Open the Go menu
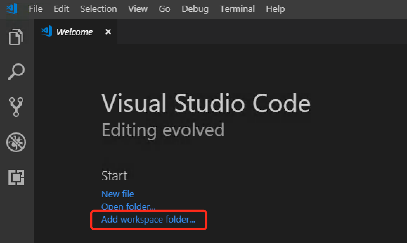 [164, 9]
